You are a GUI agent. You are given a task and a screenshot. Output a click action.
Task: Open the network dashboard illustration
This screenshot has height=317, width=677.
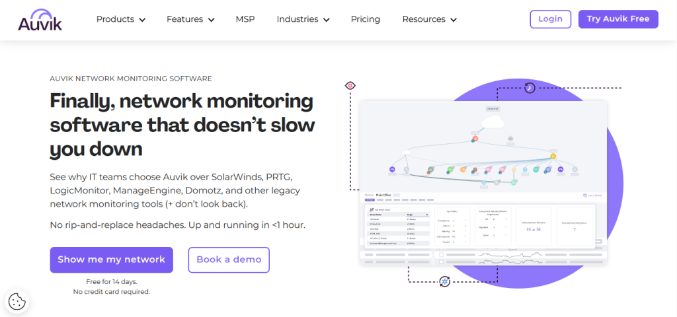[x=483, y=183]
